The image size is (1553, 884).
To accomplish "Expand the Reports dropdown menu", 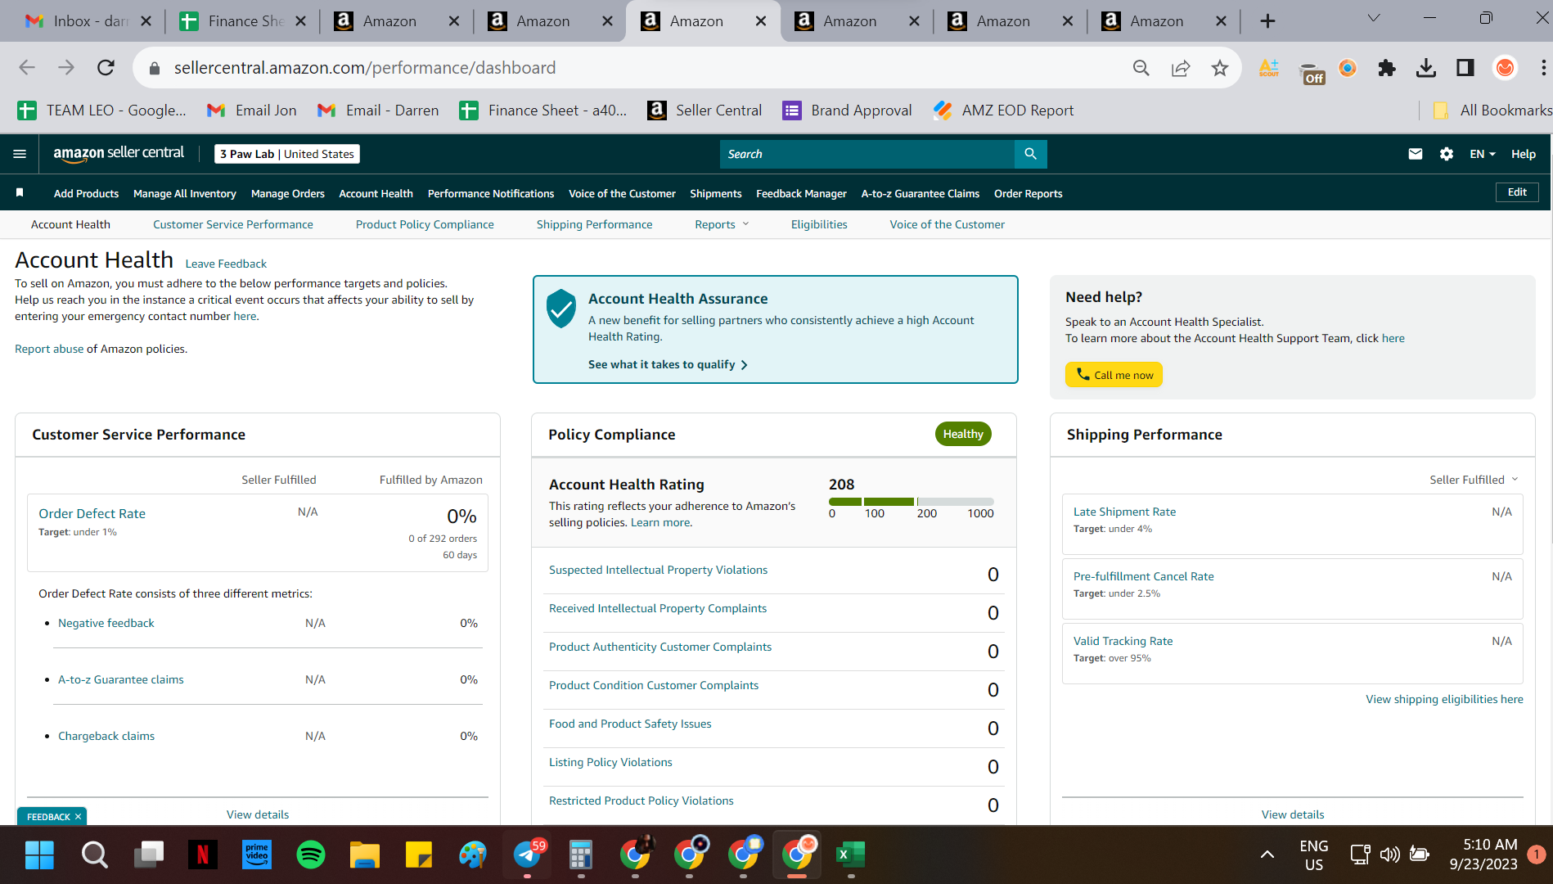I will pos(722,224).
